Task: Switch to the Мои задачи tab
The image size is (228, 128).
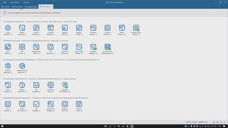Action: (x=17, y=7)
